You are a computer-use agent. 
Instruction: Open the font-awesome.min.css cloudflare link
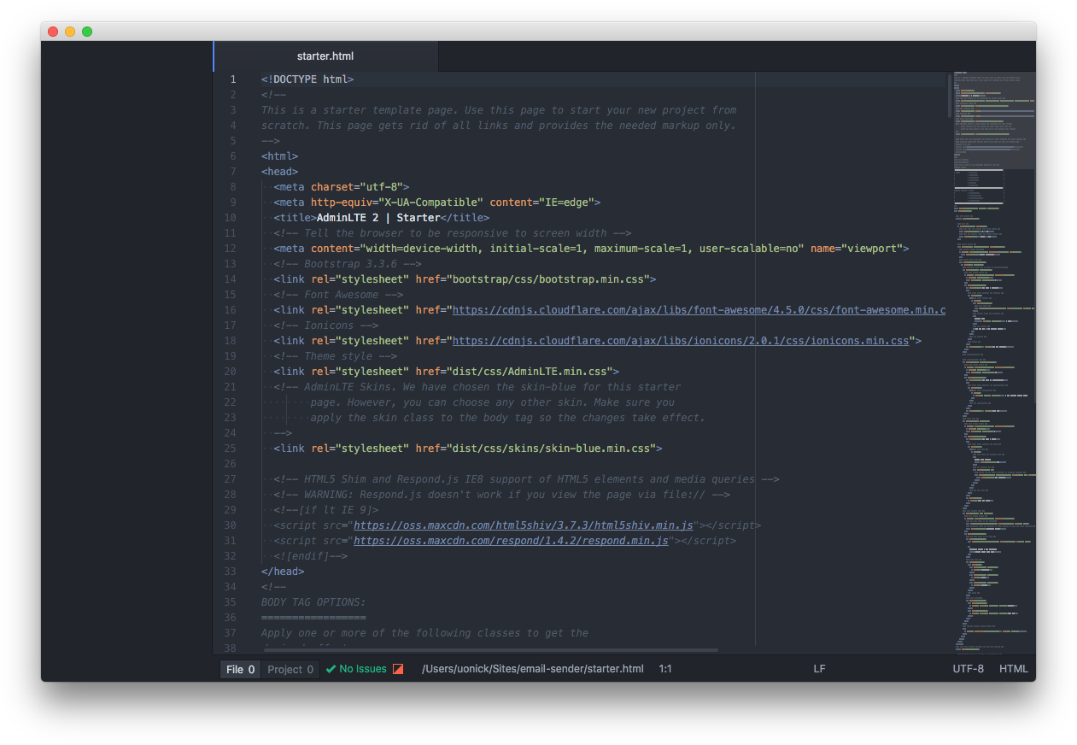pyautogui.click(x=699, y=310)
